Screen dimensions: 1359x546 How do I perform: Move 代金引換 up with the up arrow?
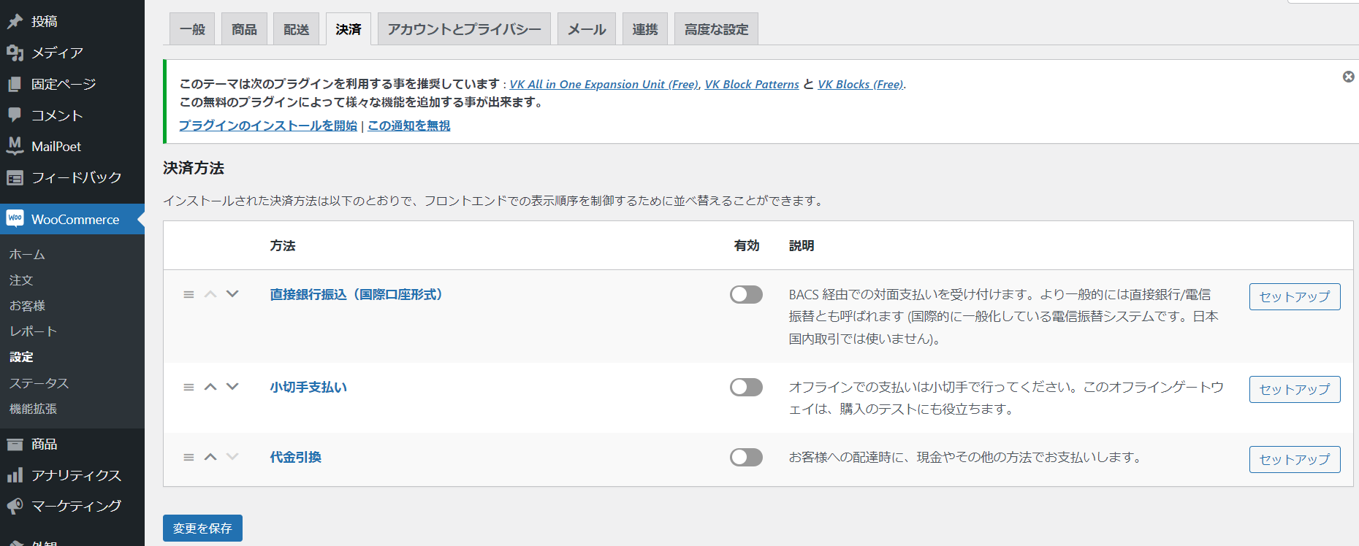point(210,457)
